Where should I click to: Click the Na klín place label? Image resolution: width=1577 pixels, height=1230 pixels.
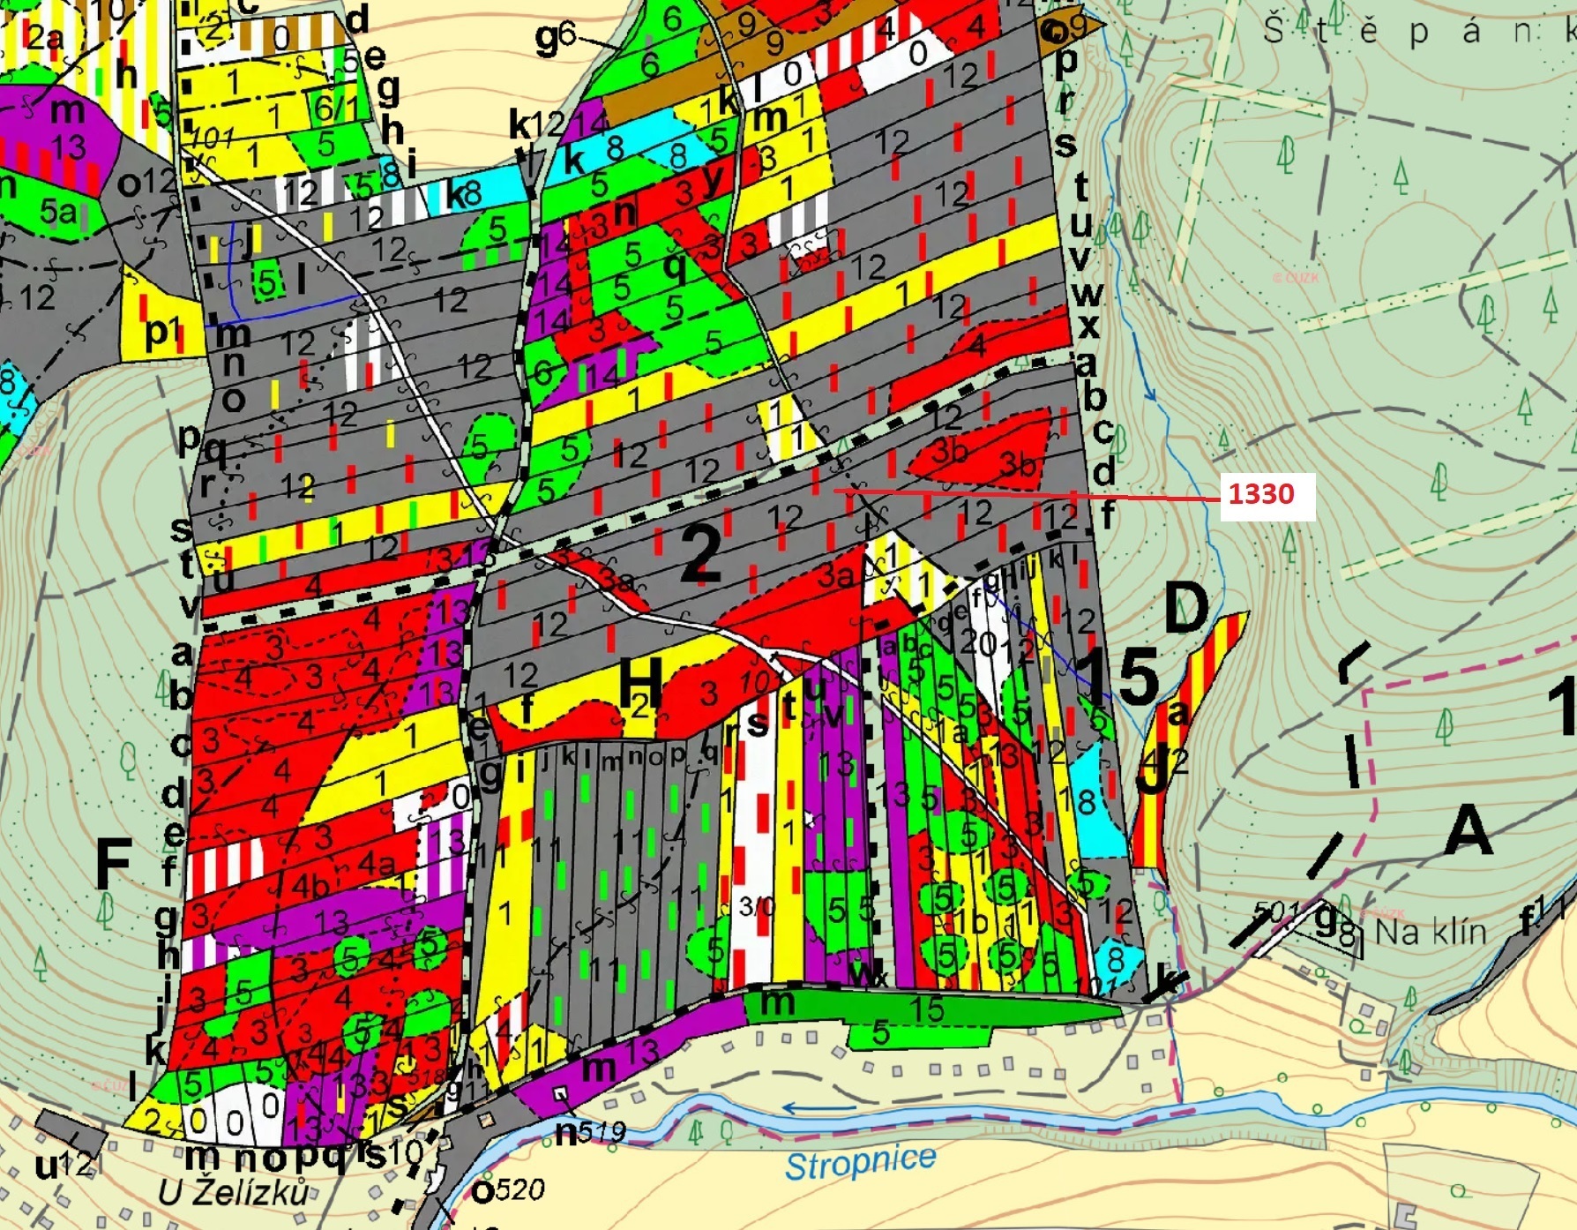point(1431,931)
